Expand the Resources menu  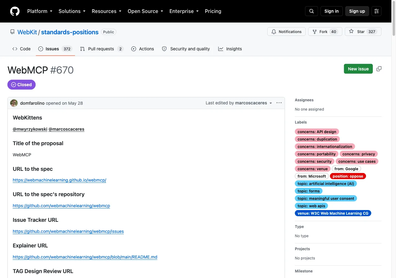tap(107, 11)
